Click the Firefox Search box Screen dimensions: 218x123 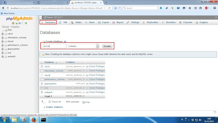point(140,8)
